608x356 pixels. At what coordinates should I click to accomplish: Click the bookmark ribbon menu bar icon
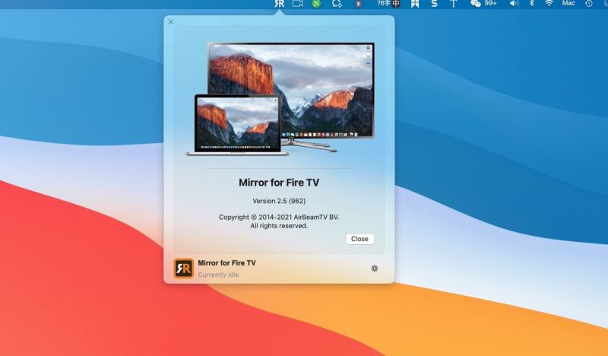click(x=415, y=4)
